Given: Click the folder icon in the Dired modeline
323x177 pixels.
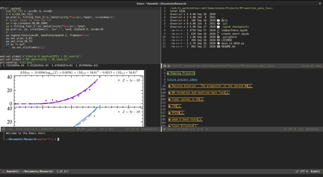Looking at the screenshot, I should coord(165,66).
